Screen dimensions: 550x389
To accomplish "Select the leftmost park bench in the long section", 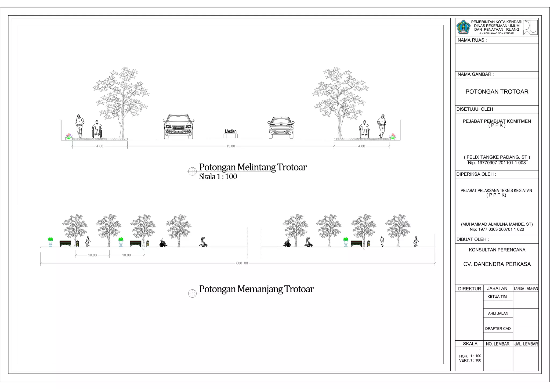I will (65, 243).
